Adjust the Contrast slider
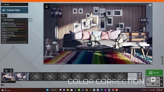Screen dimensions: 164x92 point(14,33)
